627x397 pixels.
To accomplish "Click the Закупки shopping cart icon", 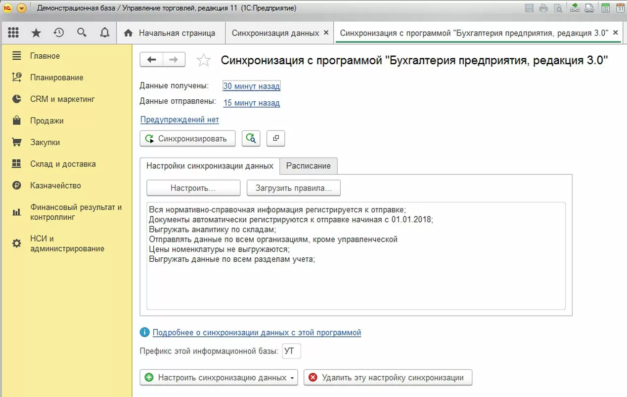I will pos(17,142).
